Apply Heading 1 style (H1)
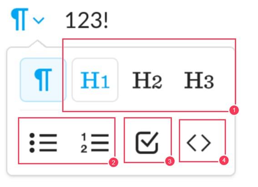The width and height of the screenshot is (258, 187). coord(95,80)
